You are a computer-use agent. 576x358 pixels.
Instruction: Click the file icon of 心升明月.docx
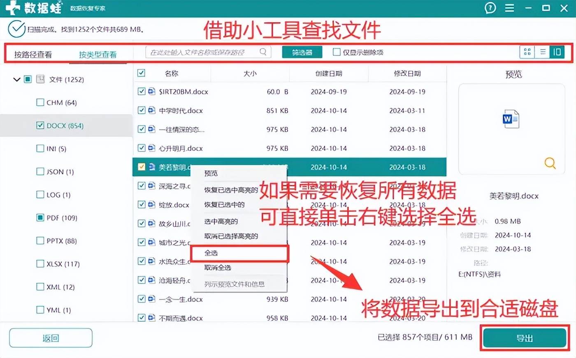151,148
